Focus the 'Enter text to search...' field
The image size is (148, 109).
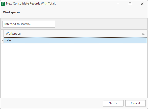pos(29,24)
